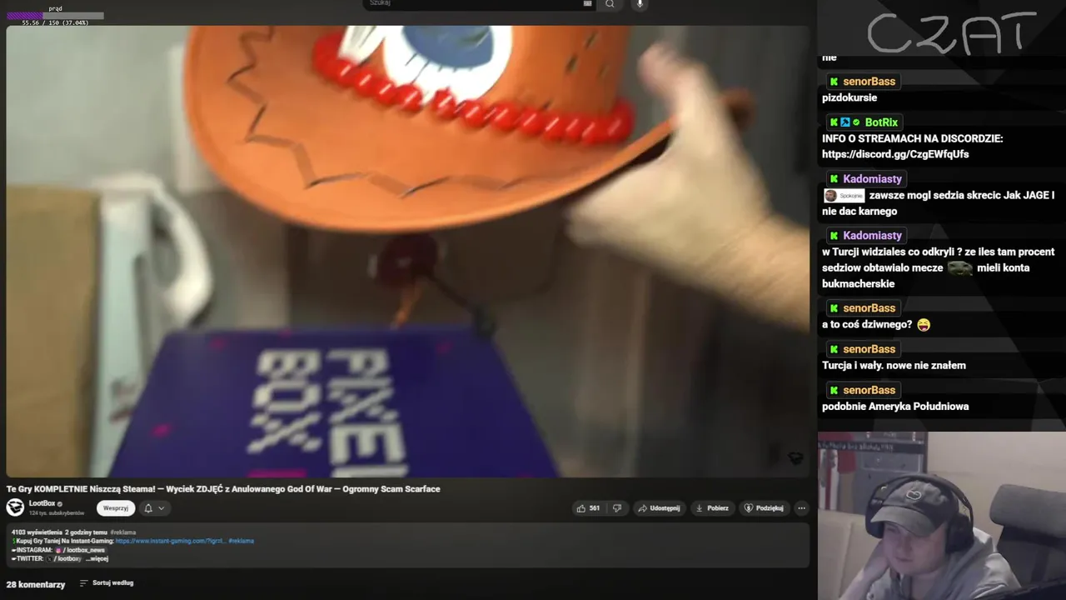Click the Kick badge beside BotRix
This screenshot has height=600, width=1066.
coord(834,122)
